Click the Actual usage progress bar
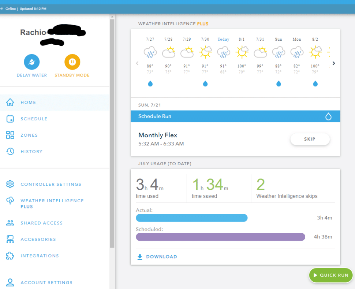The width and height of the screenshot is (355, 289). pos(192,218)
